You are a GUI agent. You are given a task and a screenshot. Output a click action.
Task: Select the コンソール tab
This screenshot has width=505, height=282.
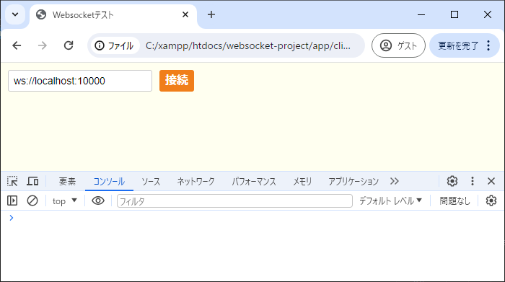[109, 182]
